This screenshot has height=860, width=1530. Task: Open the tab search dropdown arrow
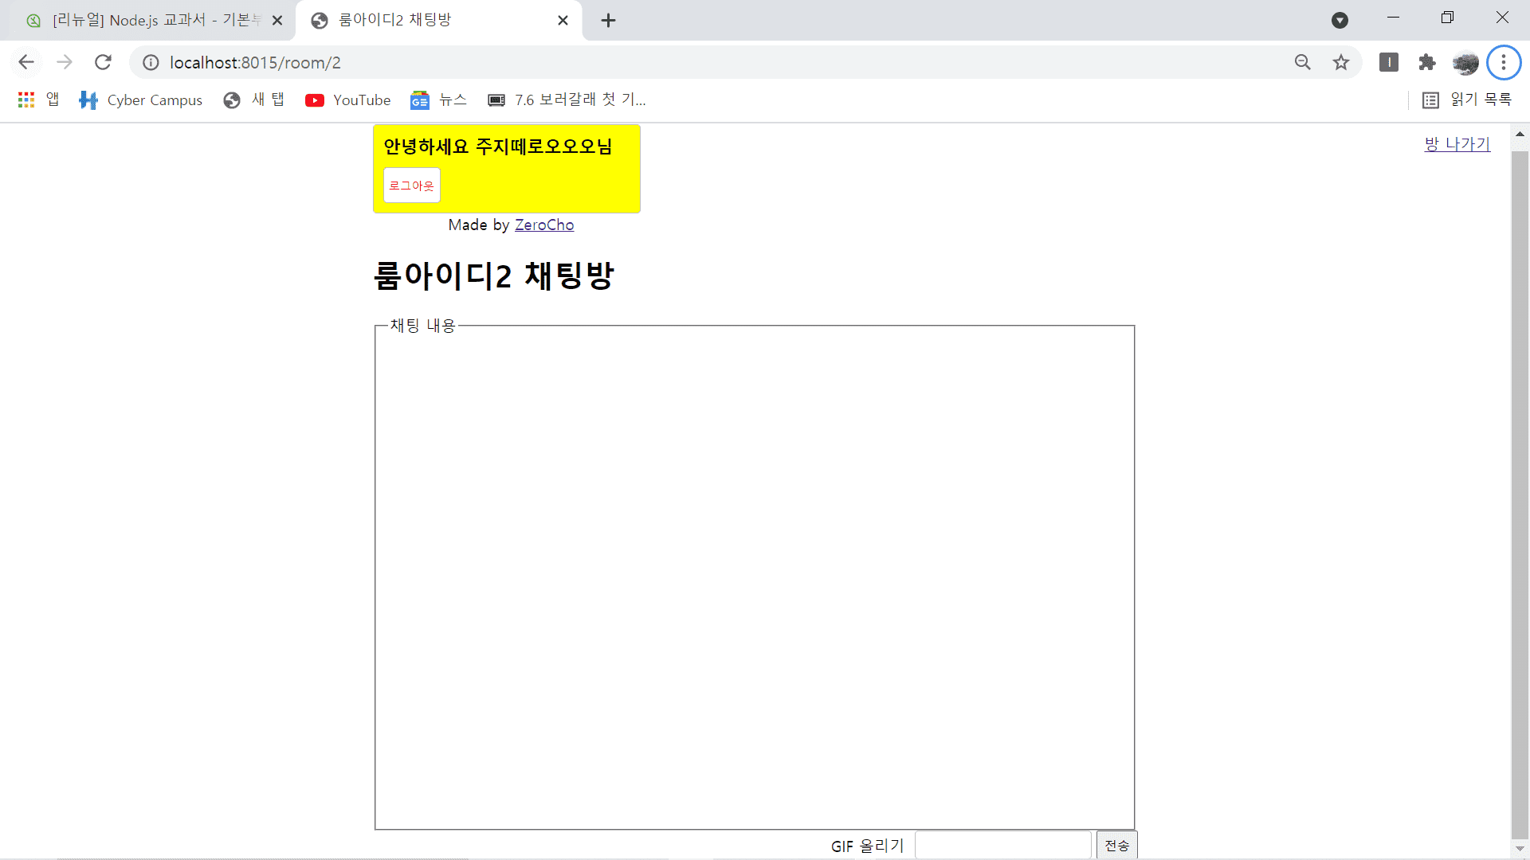(x=1340, y=20)
